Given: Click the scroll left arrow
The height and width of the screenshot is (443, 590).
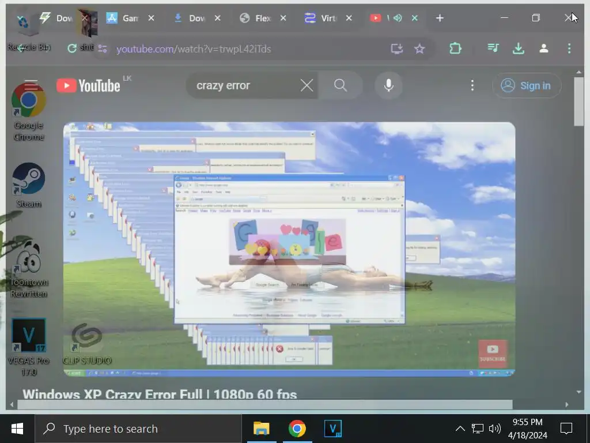Looking at the screenshot, I should 12,404.
